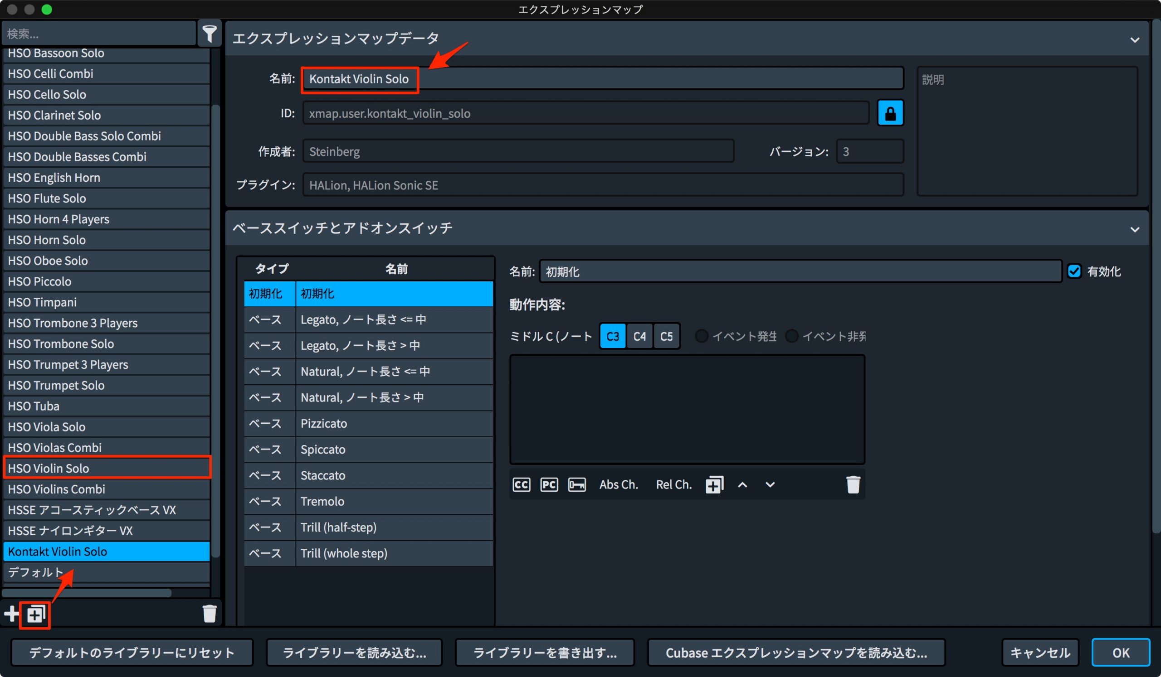Select HSO English Horn in the list
Image resolution: width=1161 pixels, height=677 pixels.
click(107, 178)
